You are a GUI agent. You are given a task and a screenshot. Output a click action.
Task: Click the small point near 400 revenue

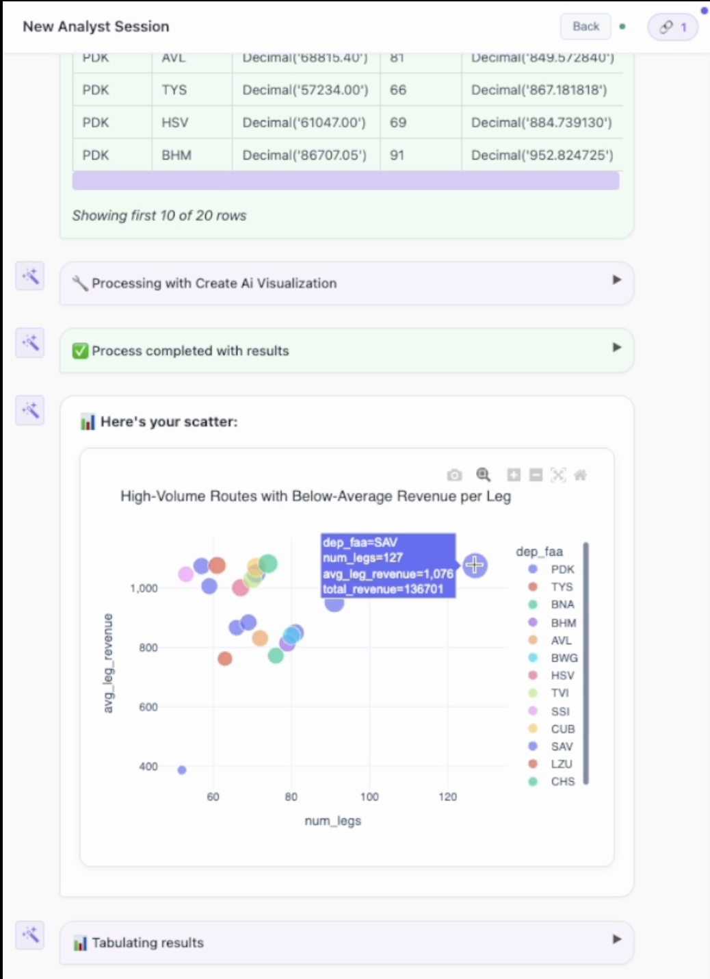[182, 770]
